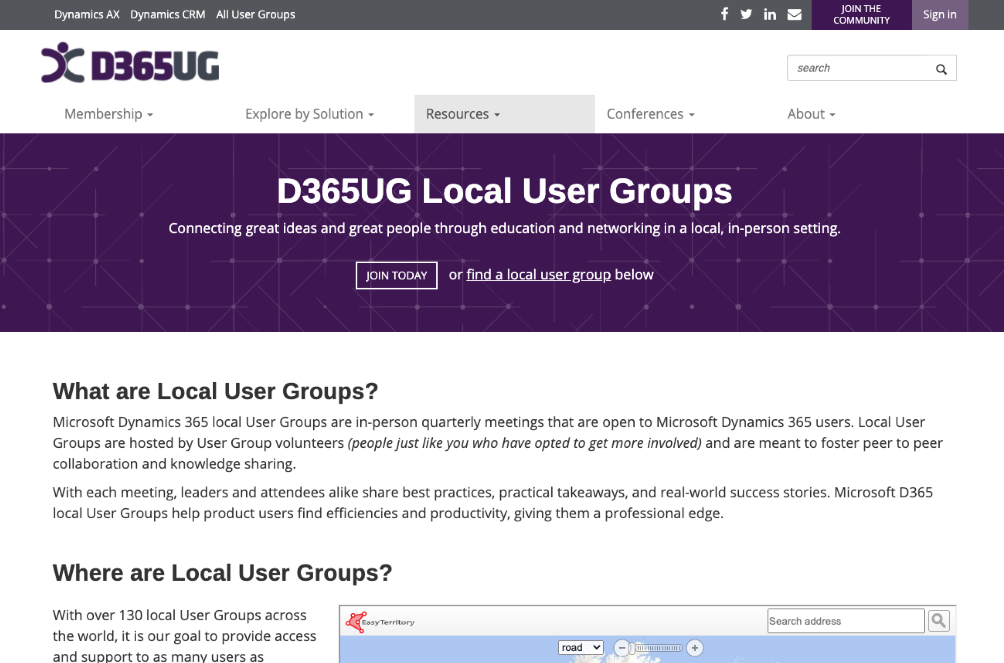Image resolution: width=1004 pixels, height=663 pixels.
Task: Click the site search magnifier icon
Action: click(x=941, y=69)
